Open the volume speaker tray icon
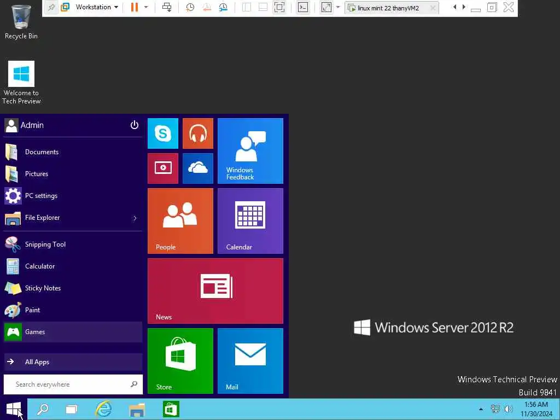Image resolution: width=560 pixels, height=420 pixels. click(x=508, y=409)
